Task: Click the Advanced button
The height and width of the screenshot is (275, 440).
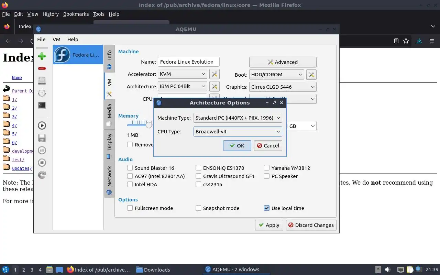Action: 283,62
